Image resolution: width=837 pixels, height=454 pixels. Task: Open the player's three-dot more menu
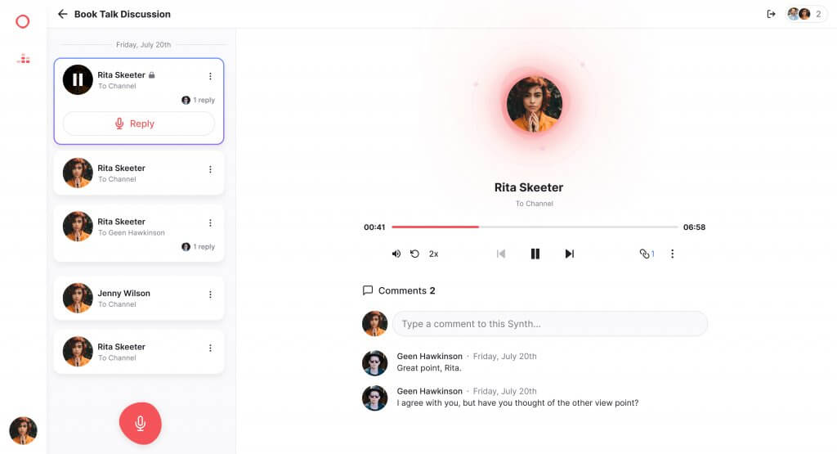point(672,254)
